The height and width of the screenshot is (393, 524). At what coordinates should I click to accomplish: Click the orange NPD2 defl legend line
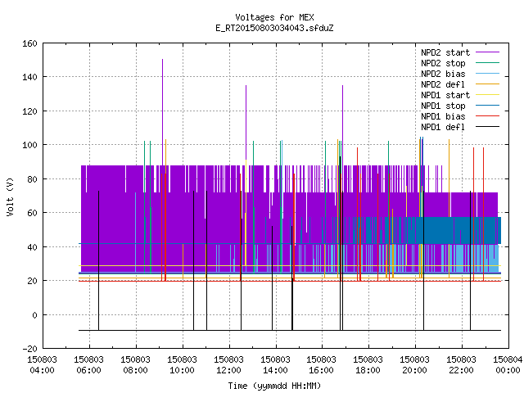tap(487, 84)
